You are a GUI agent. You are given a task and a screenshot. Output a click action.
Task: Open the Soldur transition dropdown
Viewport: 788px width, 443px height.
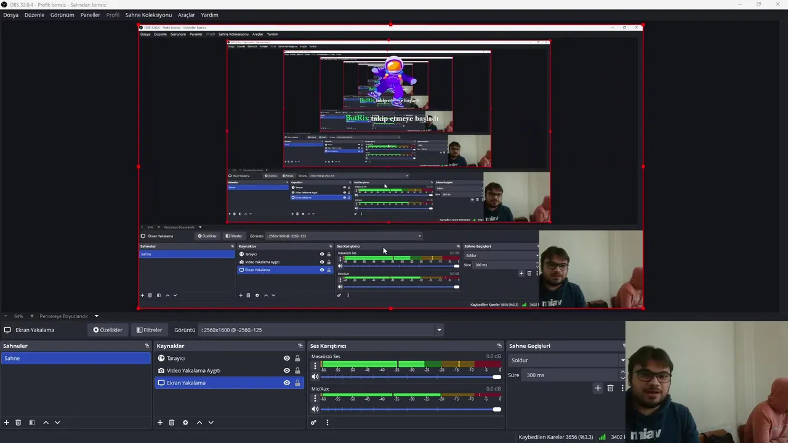tap(567, 360)
